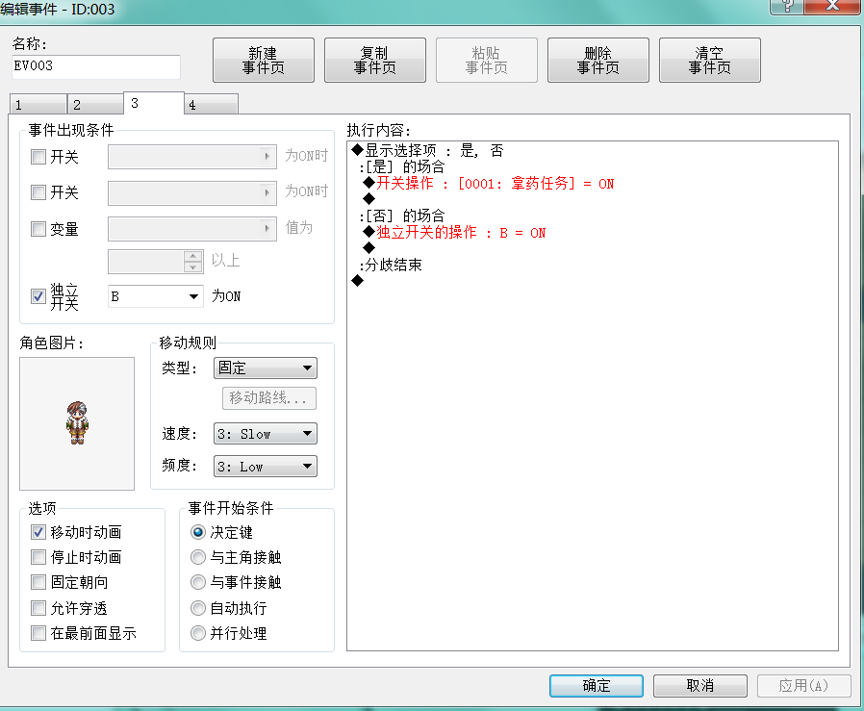
Task: Click the 复制事件页 button
Action: pos(374,60)
